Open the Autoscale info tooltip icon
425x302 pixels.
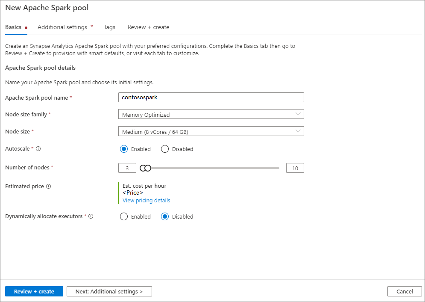(x=38, y=148)
